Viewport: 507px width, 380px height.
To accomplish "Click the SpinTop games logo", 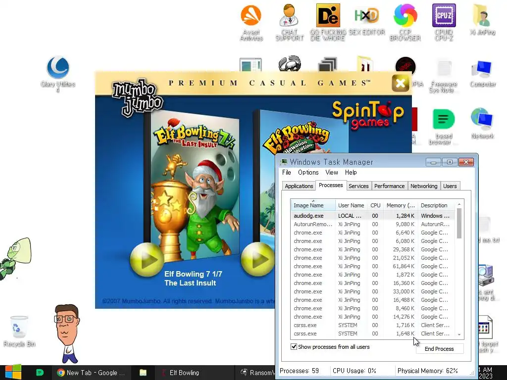I will coord(368,115).
